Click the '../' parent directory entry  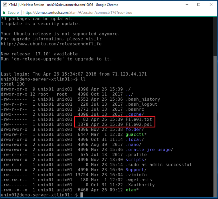pos(130,94)
